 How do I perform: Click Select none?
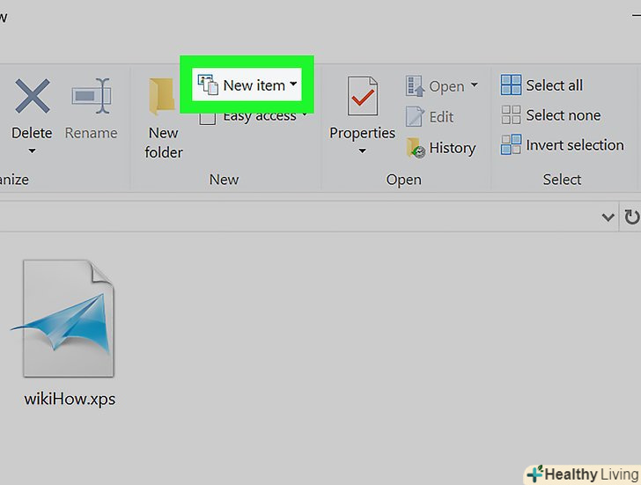(551, 114)
